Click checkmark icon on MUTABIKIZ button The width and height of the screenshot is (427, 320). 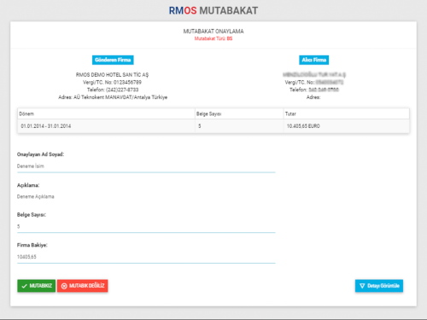pos(24,286)
